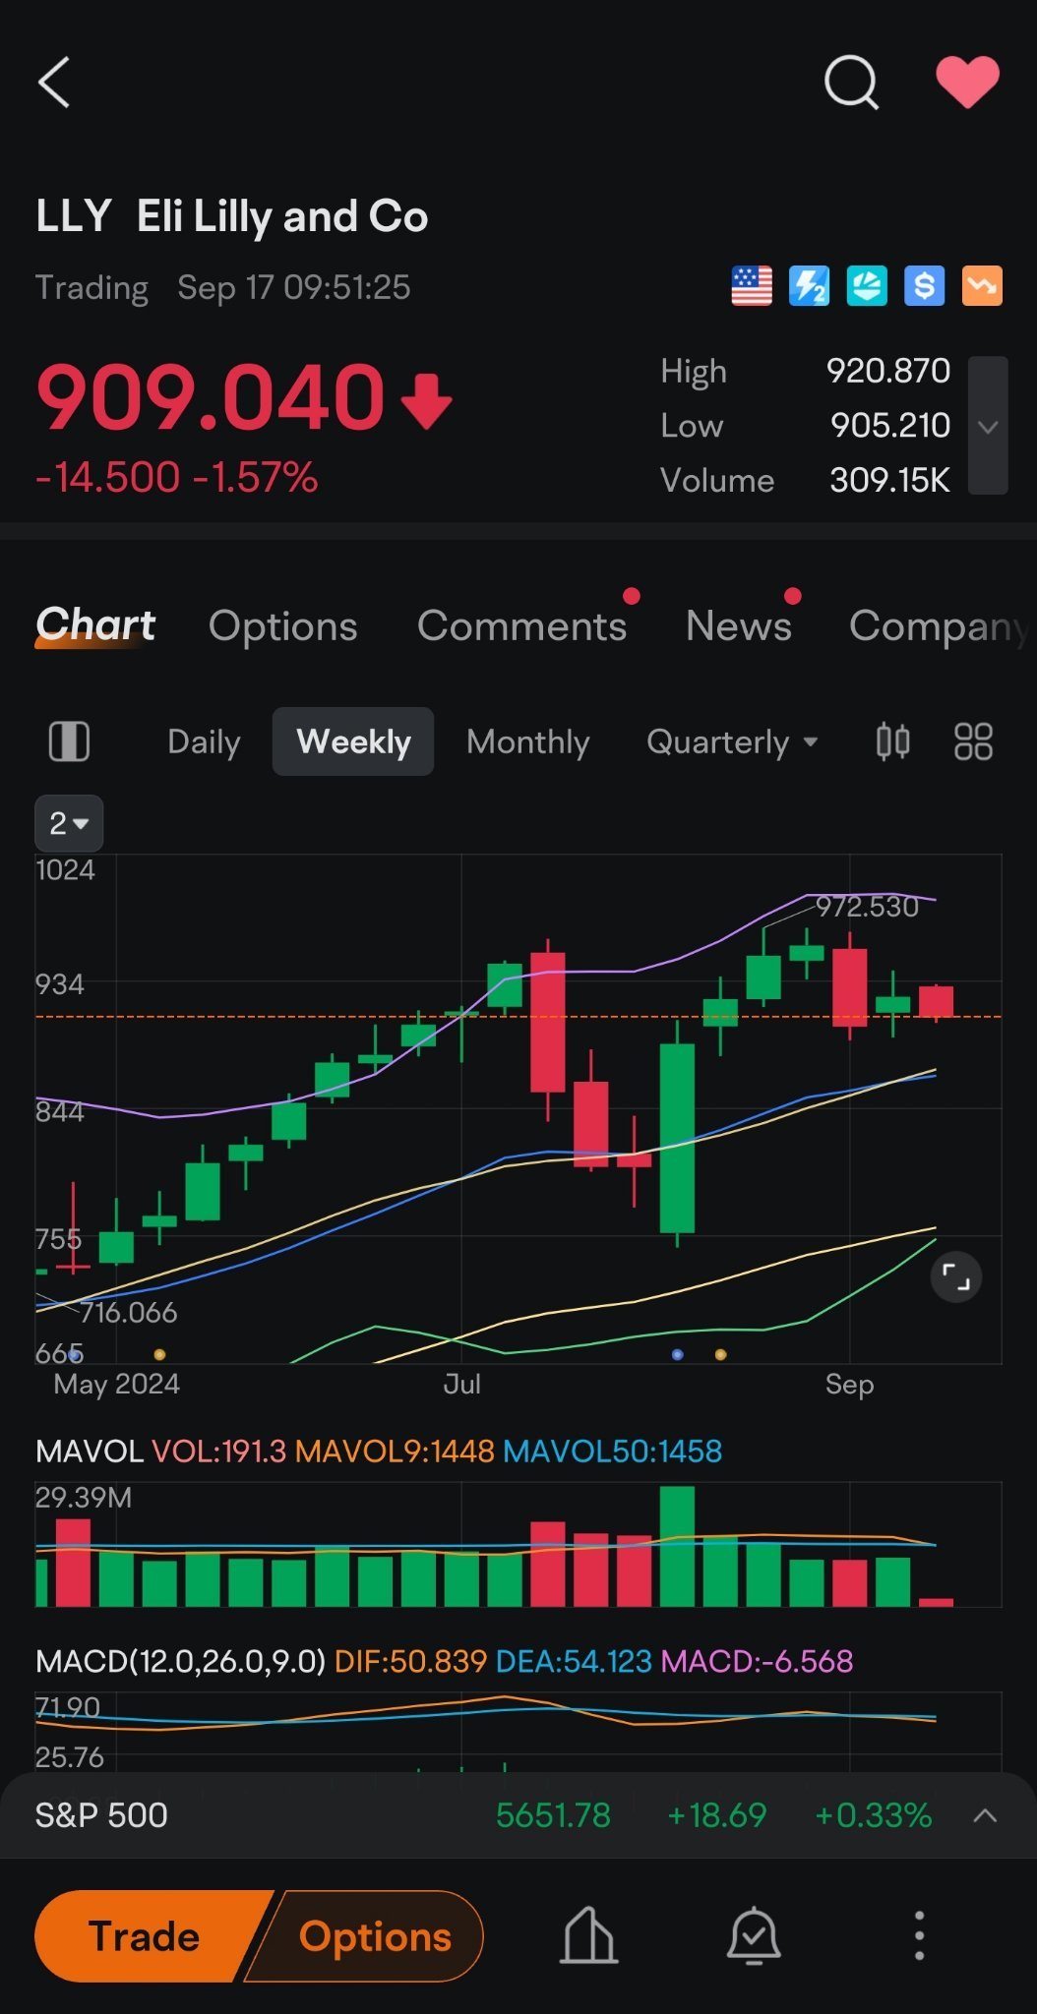Tap the High 920.870 value

(887, 371)
